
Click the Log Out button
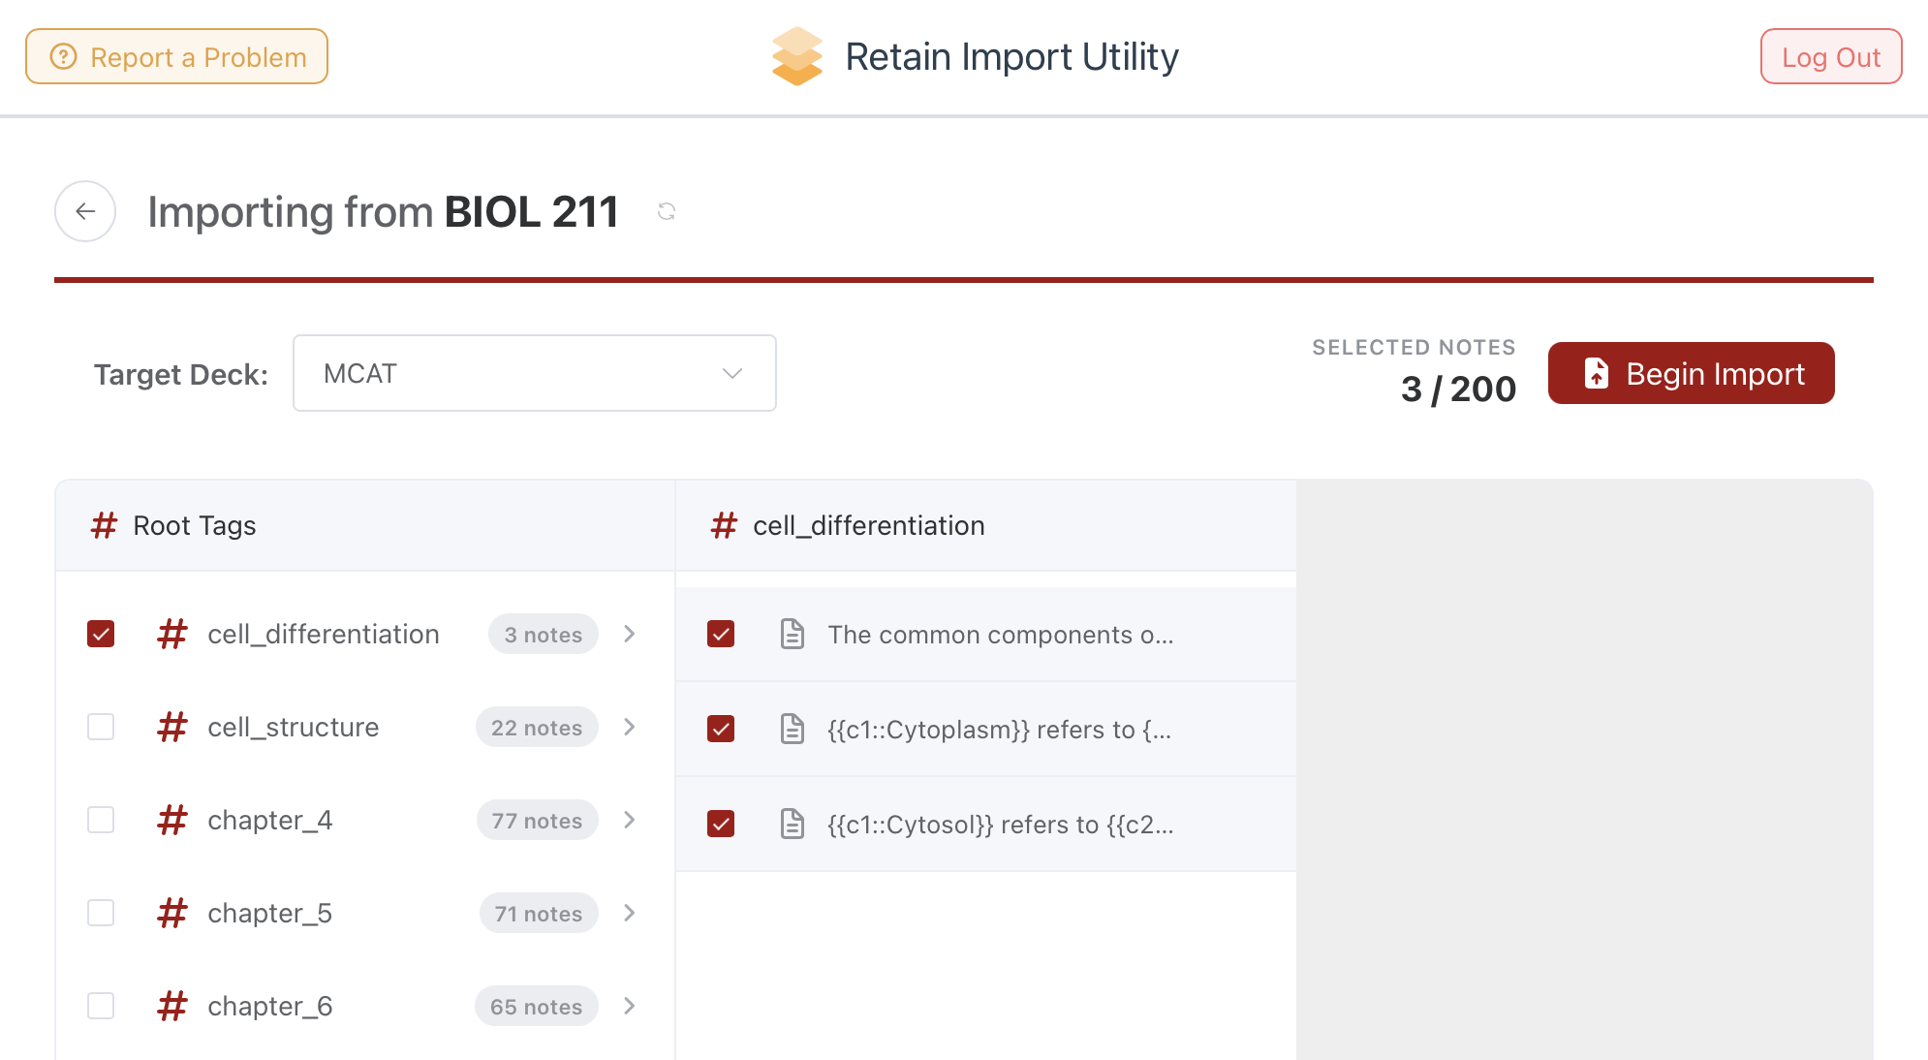(x=1830, y=57)
